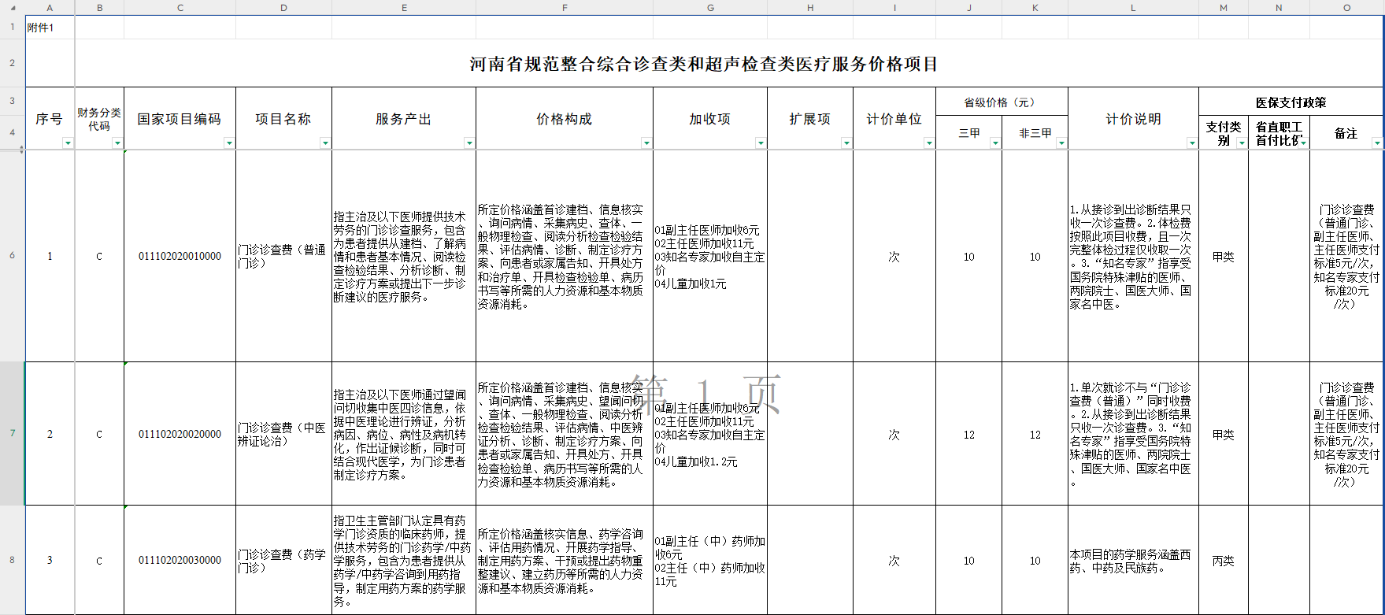
Task: Select the 医保支付政策 header cell
Action: [x=1291, y=102]
